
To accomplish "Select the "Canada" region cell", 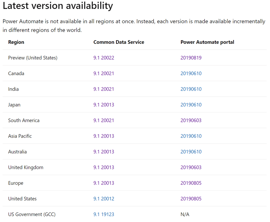I will click(16, 73).
